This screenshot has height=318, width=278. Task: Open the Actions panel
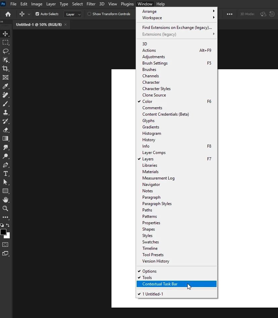pyautogui.click(x=177, y=50)
